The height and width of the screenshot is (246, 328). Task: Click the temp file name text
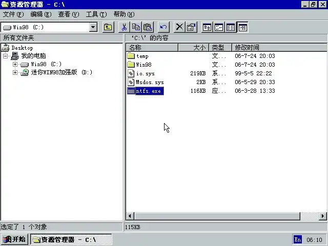coord(142,56)
